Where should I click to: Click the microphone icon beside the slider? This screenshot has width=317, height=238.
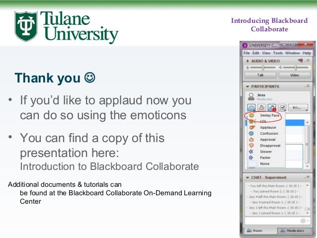click(x=247, y=68)
